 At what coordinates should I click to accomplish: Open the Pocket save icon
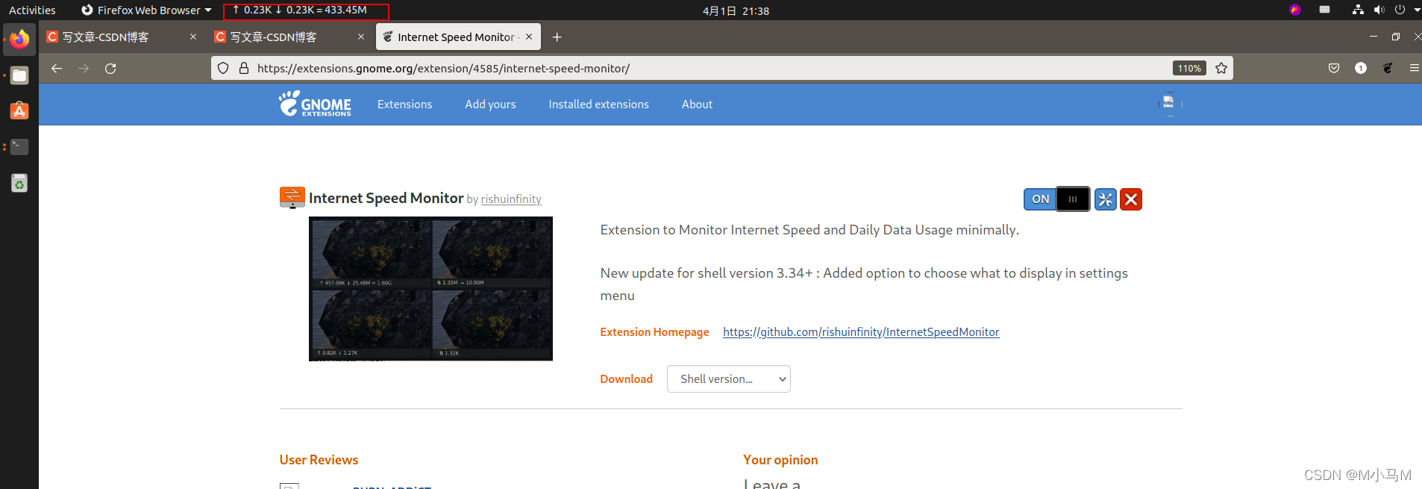1334,68
